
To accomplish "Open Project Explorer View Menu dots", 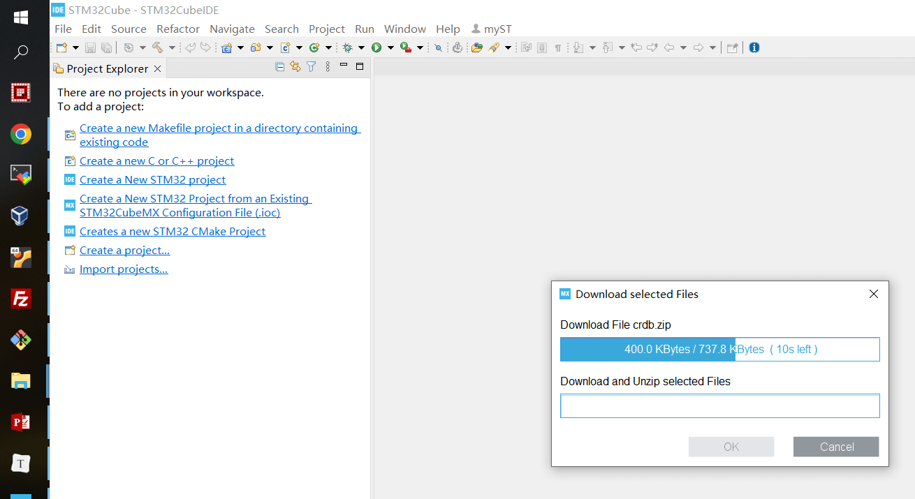I will [x=328, y=67].
